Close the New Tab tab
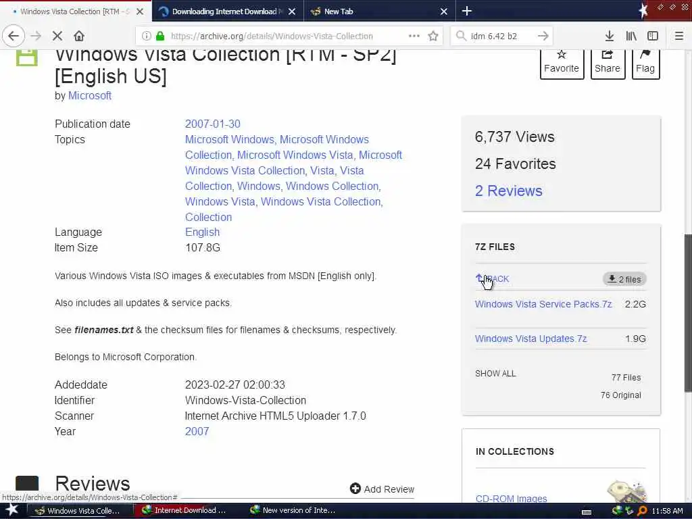Image resolution: width=692 pixels, height=519 pixels. (x=444, y=11)
